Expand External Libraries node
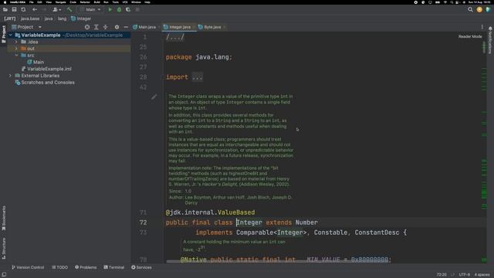Viewport: 494px width, 278px height. click(10, 76)
